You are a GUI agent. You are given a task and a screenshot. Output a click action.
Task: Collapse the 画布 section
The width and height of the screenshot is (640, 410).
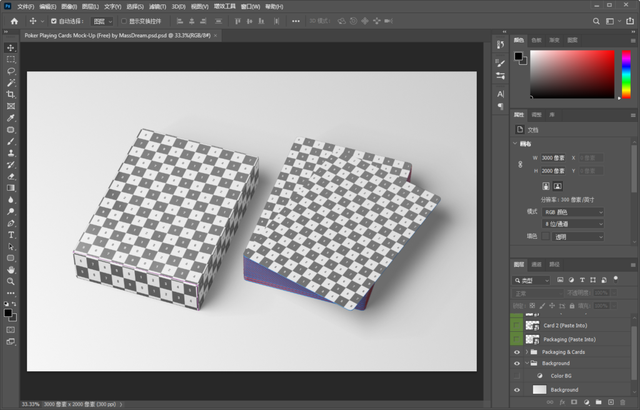point(515,144)
